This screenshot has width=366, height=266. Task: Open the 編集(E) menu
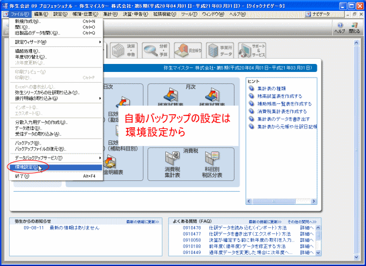[x=41, y=14]
